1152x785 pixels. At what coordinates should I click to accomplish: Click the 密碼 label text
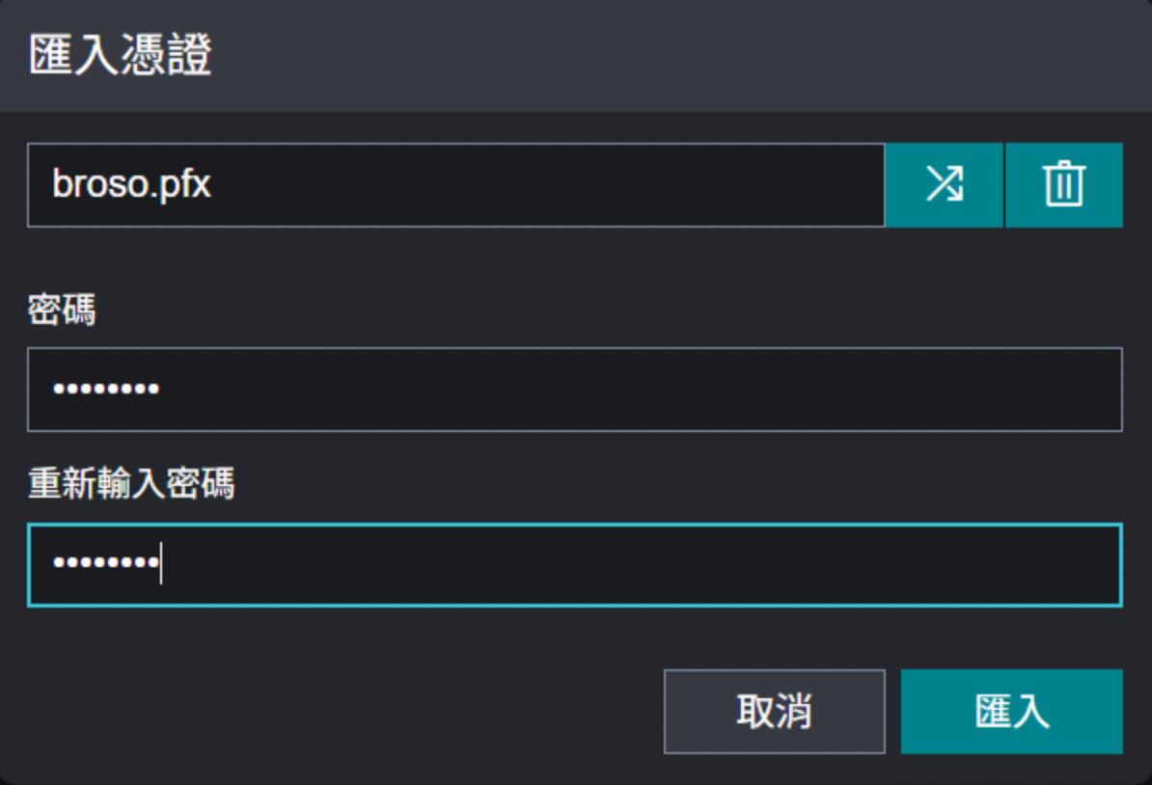[62, 311]
